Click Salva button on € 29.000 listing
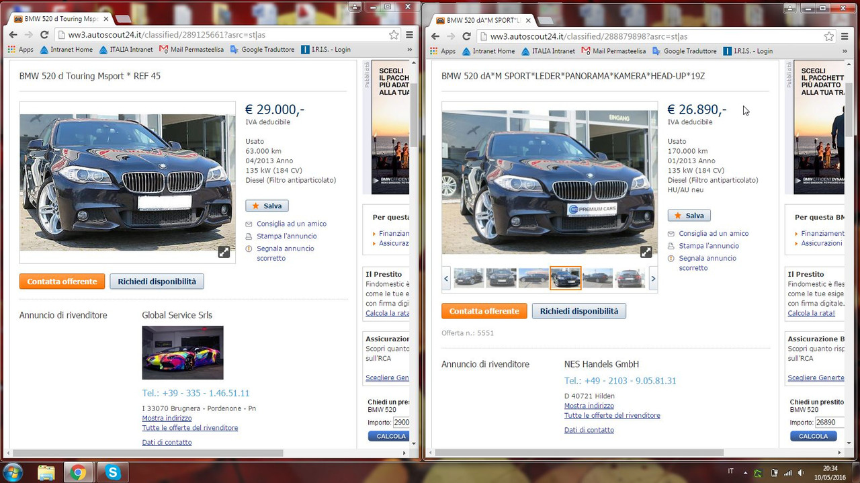 click(x=267, y=206)
